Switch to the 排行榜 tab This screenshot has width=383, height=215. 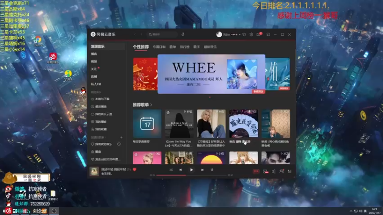click(x=184, y=47)
